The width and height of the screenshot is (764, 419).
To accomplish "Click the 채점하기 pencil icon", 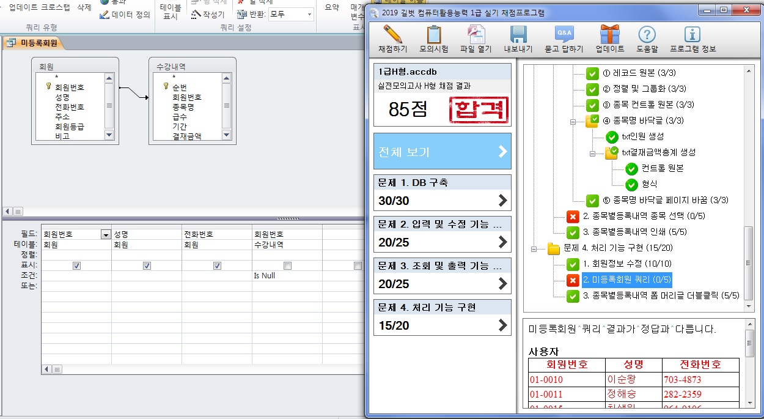I will tap(392, 35).
